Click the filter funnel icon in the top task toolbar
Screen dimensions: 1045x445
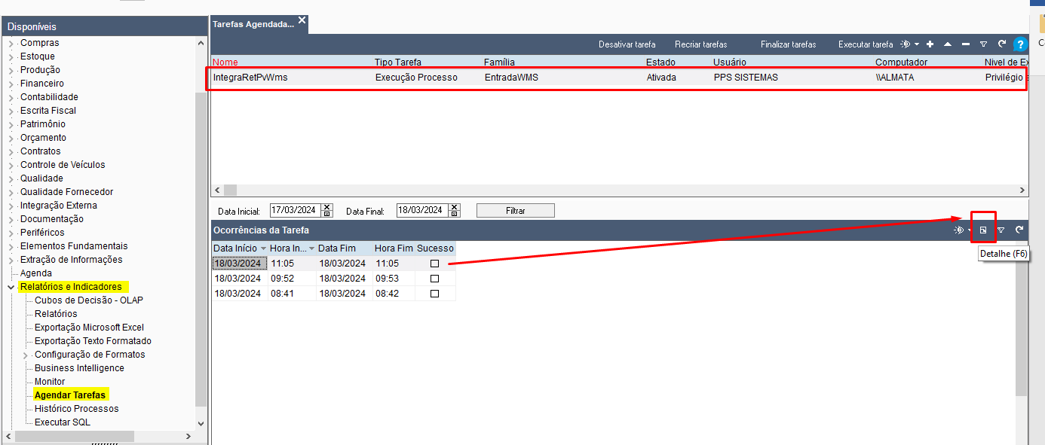pyautogui.click(x=984, y=44)
